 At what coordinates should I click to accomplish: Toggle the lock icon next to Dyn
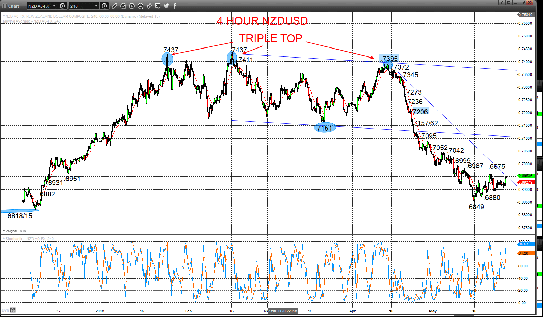pos(13,310)
